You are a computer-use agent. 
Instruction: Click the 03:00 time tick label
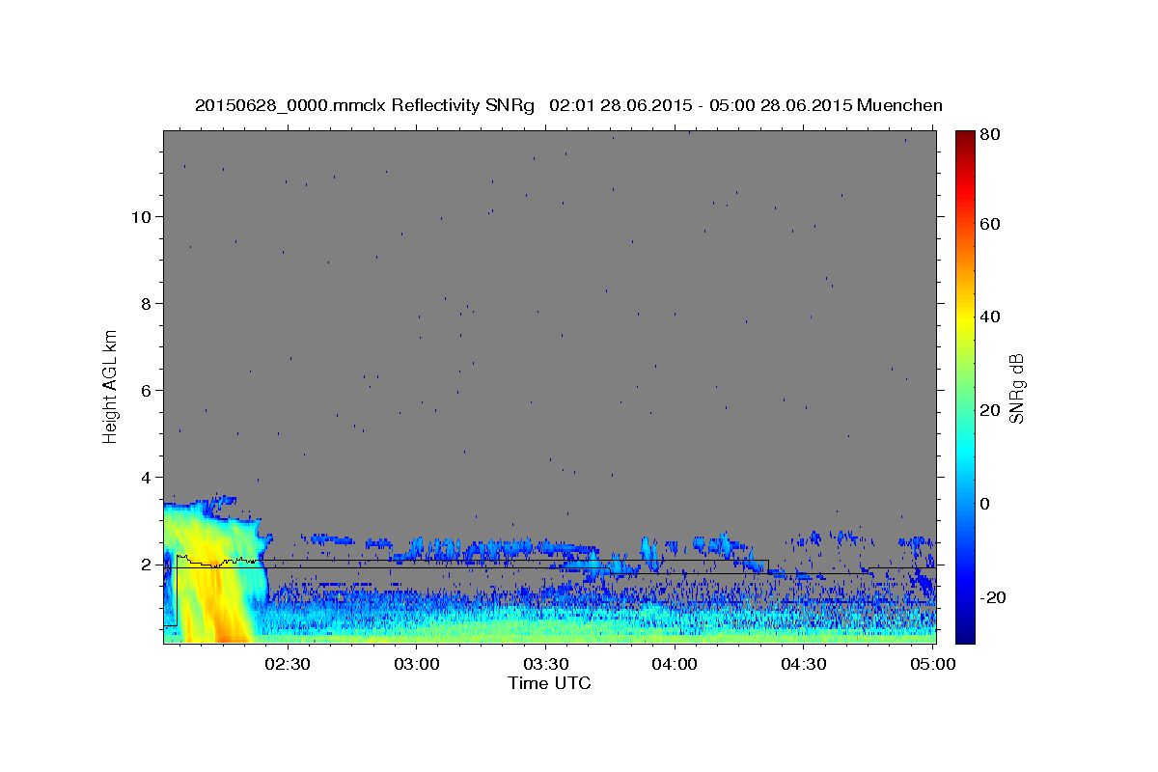[417, 664]
